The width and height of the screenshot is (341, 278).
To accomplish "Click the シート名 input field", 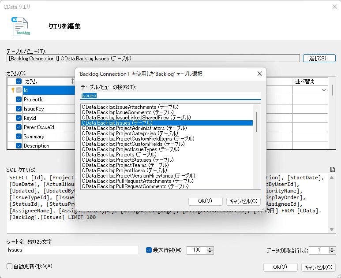I will 73,250.
